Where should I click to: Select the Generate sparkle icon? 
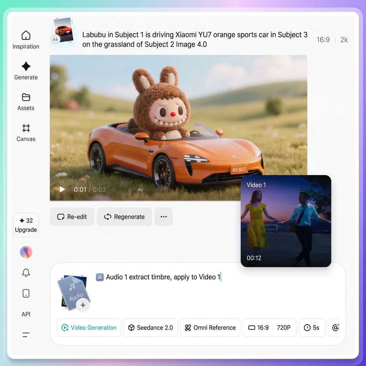[26, 66]
